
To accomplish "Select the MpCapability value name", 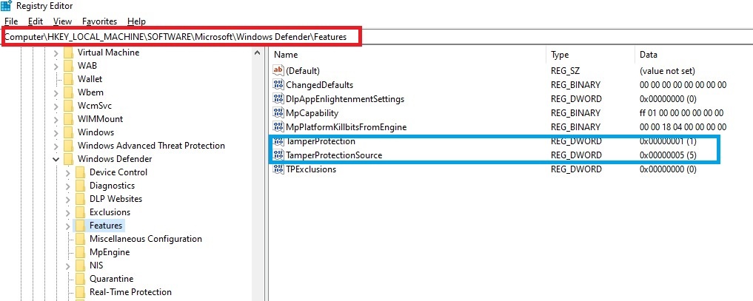I will [x=312, y=113].
